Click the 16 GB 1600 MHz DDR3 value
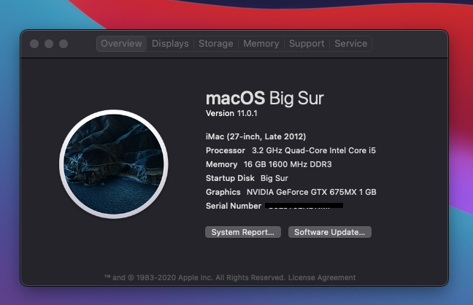Screen dimensions: 473x305 (x=288, y=164)
